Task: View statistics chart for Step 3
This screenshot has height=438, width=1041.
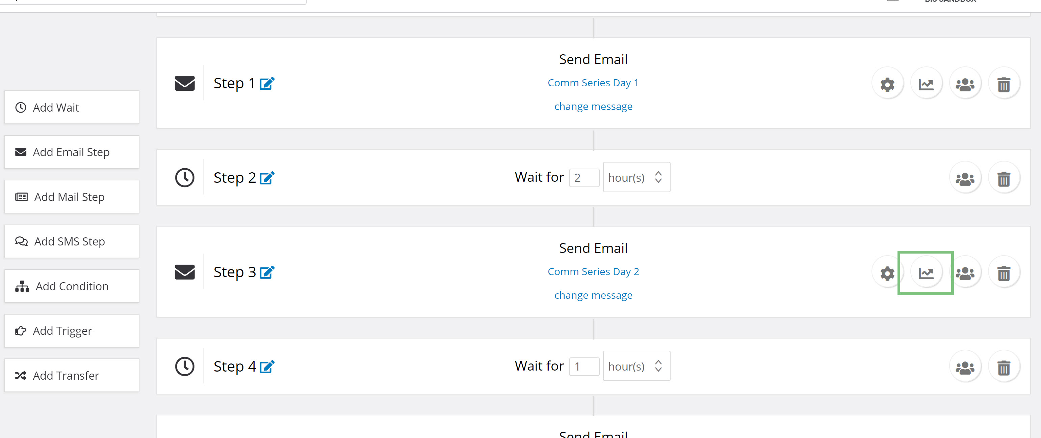Action: pyautogui.click(x=926, y=273)
